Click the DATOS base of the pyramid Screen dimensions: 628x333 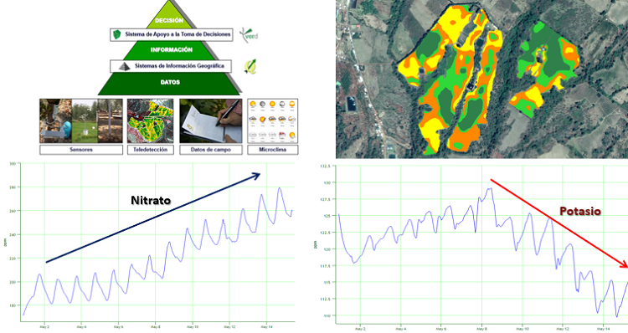coord(170,83)
